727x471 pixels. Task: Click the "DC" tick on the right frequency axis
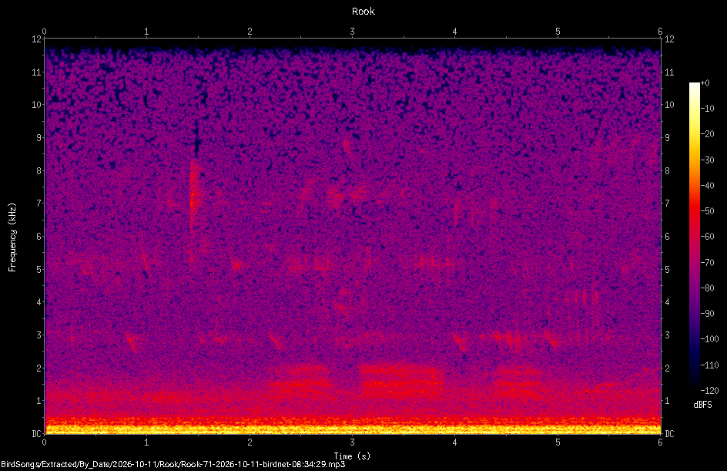coord(669,433)
